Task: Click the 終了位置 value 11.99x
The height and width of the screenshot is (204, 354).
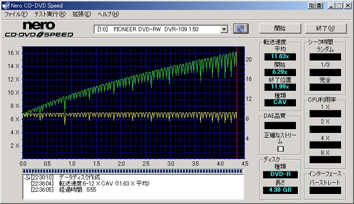Action: [280, 87]
